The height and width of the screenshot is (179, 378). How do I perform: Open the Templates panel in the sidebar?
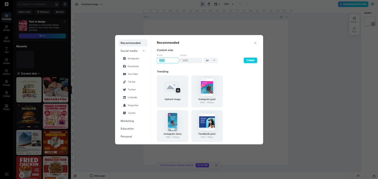(x=6, y=17)
